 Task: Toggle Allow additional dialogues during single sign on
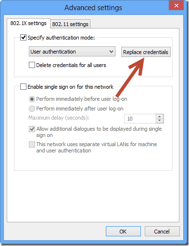tap(32, 129)
